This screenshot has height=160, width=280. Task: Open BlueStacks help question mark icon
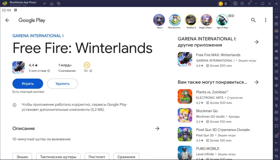pos(242,4)
